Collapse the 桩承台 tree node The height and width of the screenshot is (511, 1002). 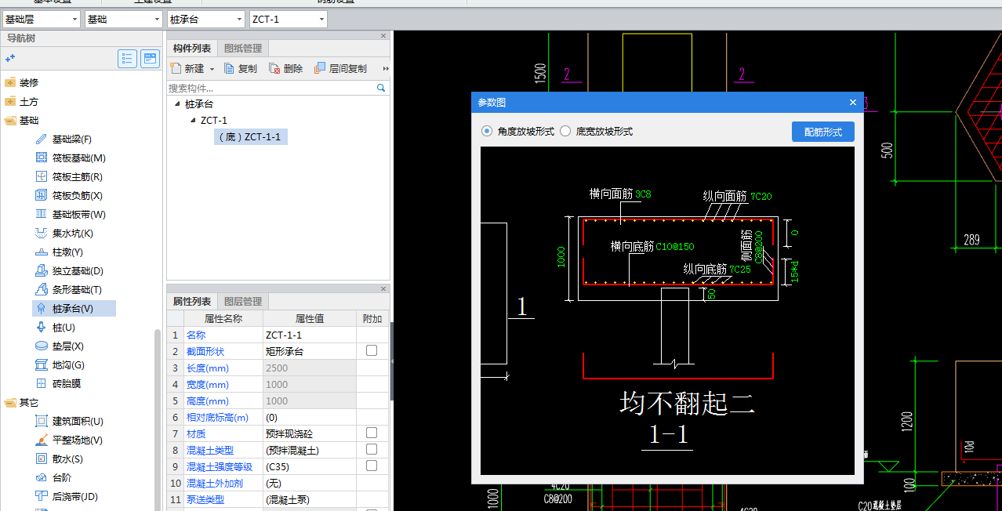tap(177, 104)
